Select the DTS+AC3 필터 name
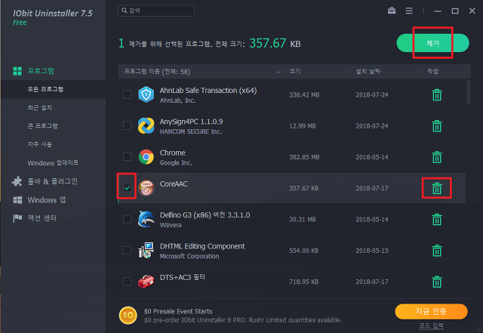 [183, 278]
